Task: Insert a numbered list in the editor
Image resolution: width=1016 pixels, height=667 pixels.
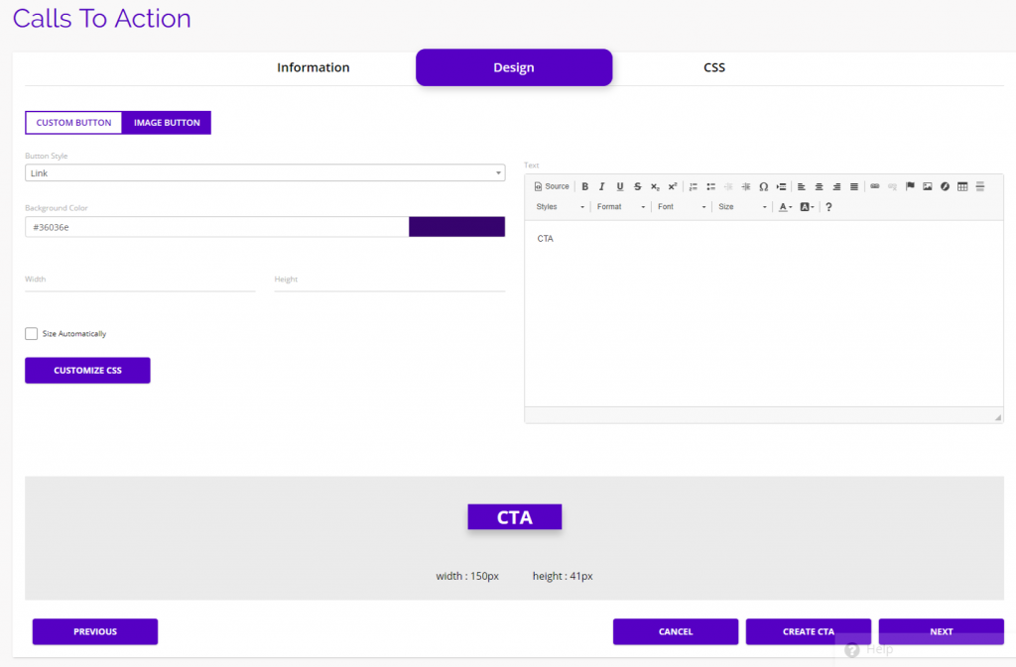Action: click(x=693, y=186)
